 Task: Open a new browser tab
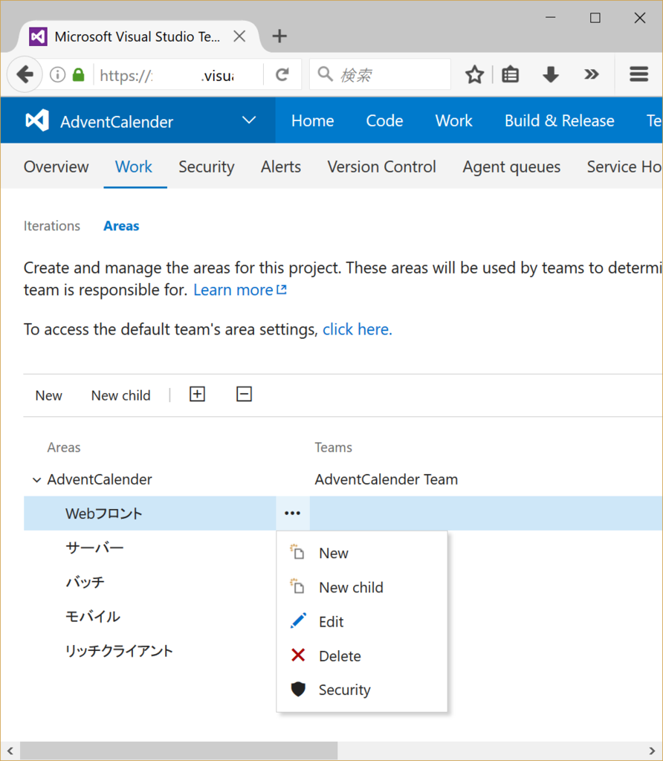click(x=279, y=36)
